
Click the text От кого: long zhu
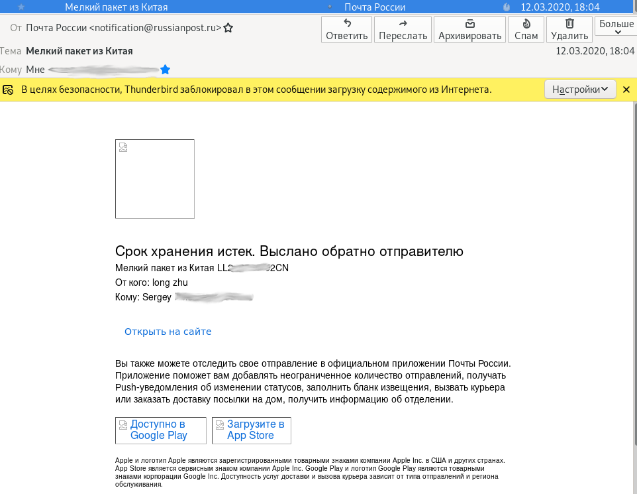click(152, 282)
